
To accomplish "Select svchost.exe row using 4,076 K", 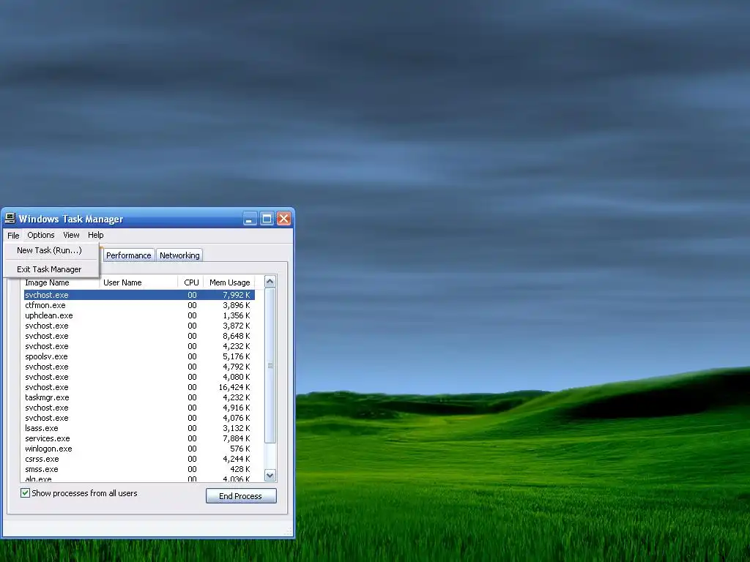I will pyautogui.click(x=139, y=418).
